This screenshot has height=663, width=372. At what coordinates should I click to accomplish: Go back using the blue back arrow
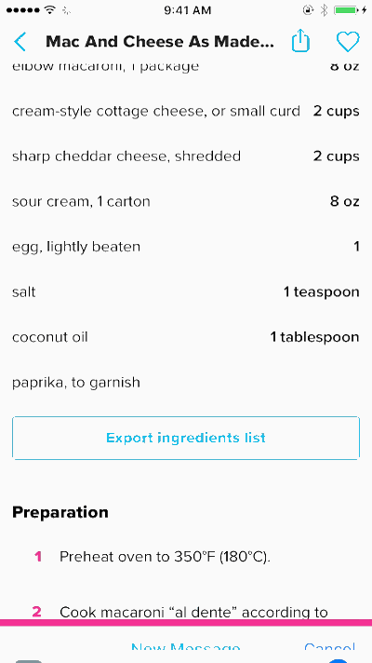click(x=20, y=41)
